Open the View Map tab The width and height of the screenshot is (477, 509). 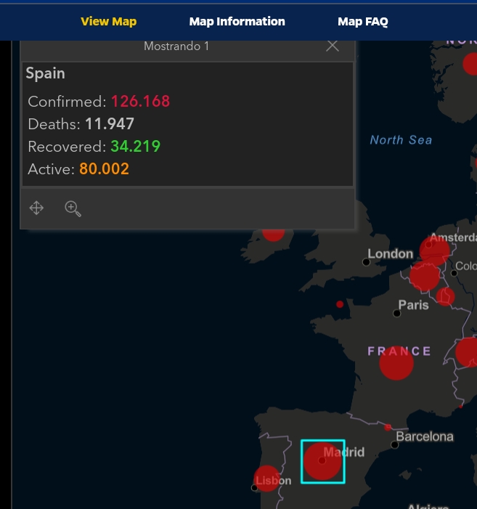108,21
